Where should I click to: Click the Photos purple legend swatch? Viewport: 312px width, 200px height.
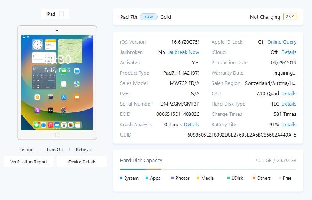(x=172, y=178)
